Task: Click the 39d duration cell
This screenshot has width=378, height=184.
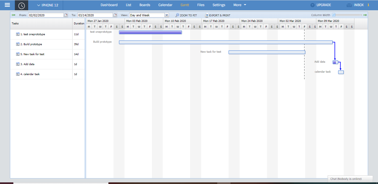Action: [x=79, y=44]
